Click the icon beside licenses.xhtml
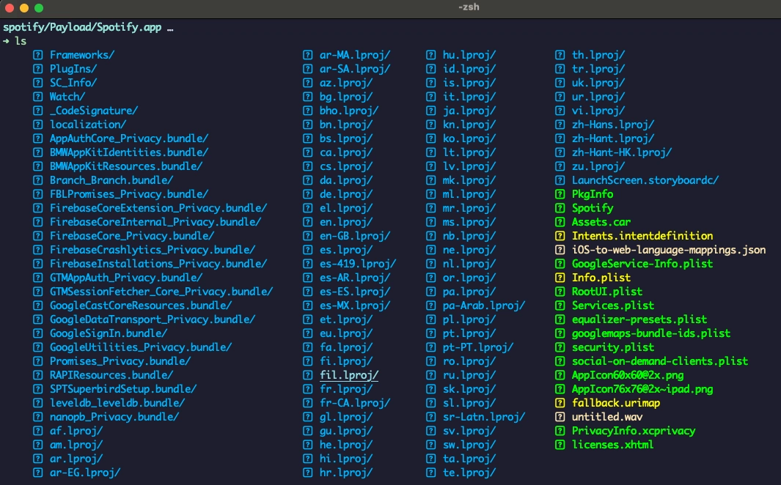781x485 pixels. coord(560,445)
